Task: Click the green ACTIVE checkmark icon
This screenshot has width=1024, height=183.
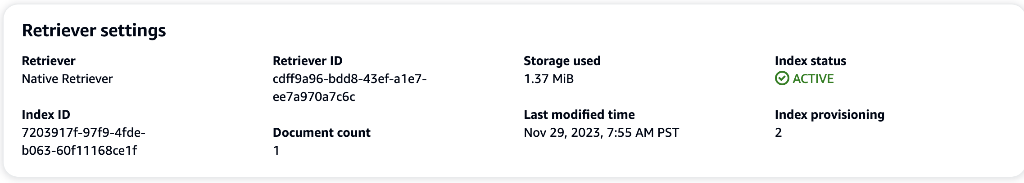Action: coord(782,78)
